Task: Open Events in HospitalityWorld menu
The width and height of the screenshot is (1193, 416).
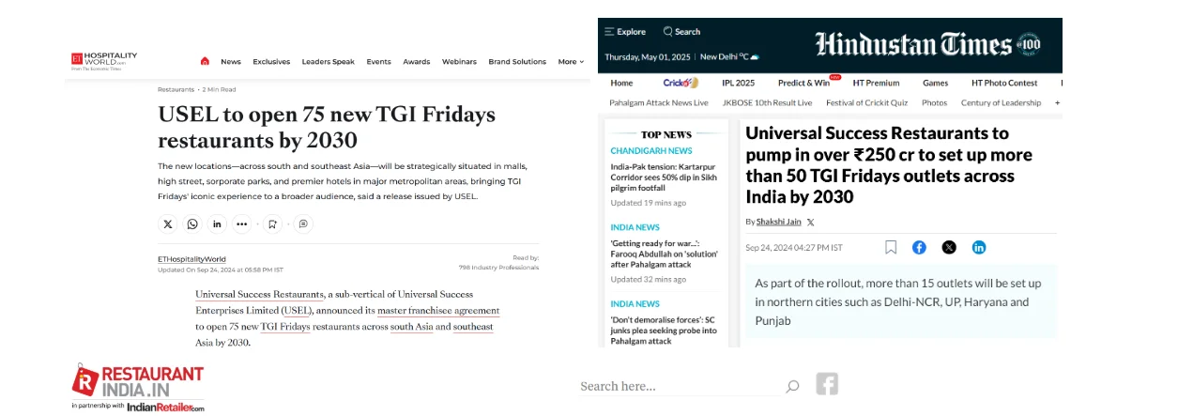Action: [x=379, y=61]
